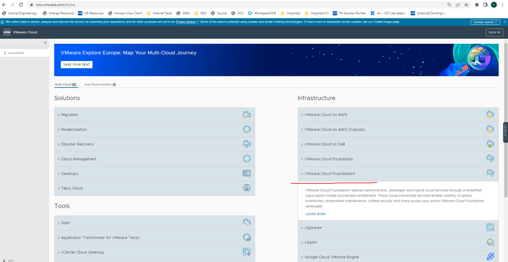Open the SUPPORT side tab
Image resolution: width=508 pixels, height=262 pixels.
tap(505, 132)
